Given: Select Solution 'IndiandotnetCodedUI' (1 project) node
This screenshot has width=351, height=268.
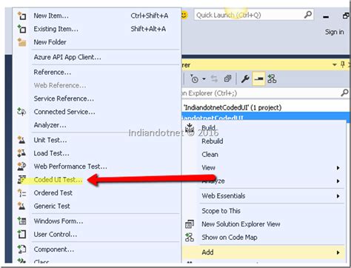Looking at the screenshot, I should pos(233,107).
